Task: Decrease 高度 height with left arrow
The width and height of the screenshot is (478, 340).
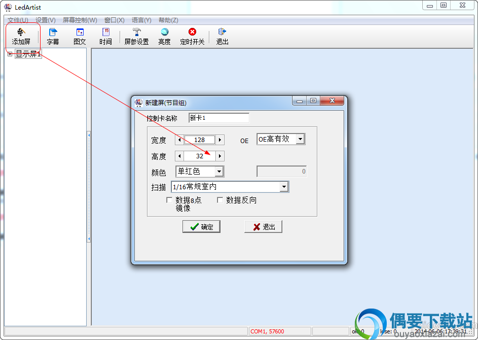Action: (179, 156)
